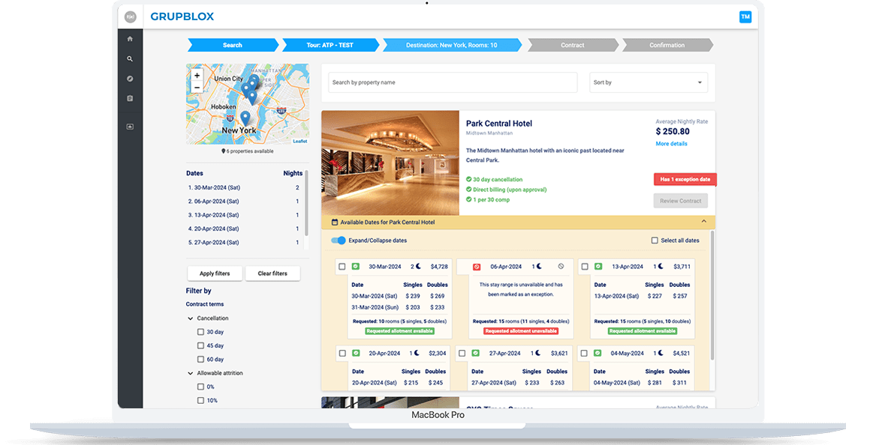Click the green check icon beside 1 per 30 comp
The width and height of the screenshot is (882, 445).
[468, 199]
